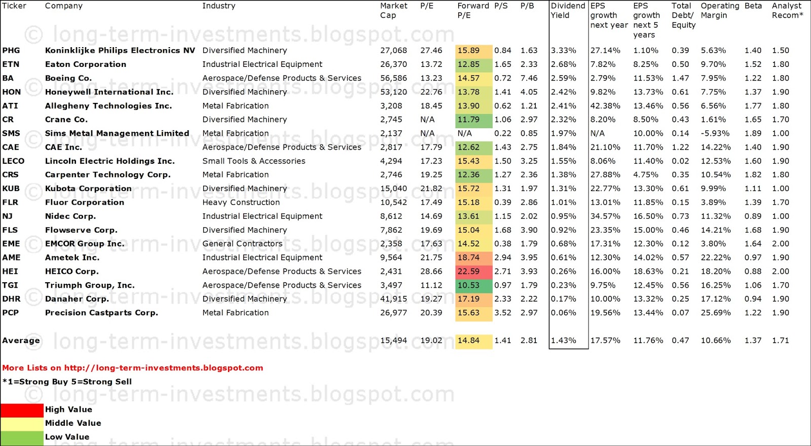Click the 3.52 P/S for Precision Castparts
The width and height of the screenshot is (811, 446).
click(502, 313)
